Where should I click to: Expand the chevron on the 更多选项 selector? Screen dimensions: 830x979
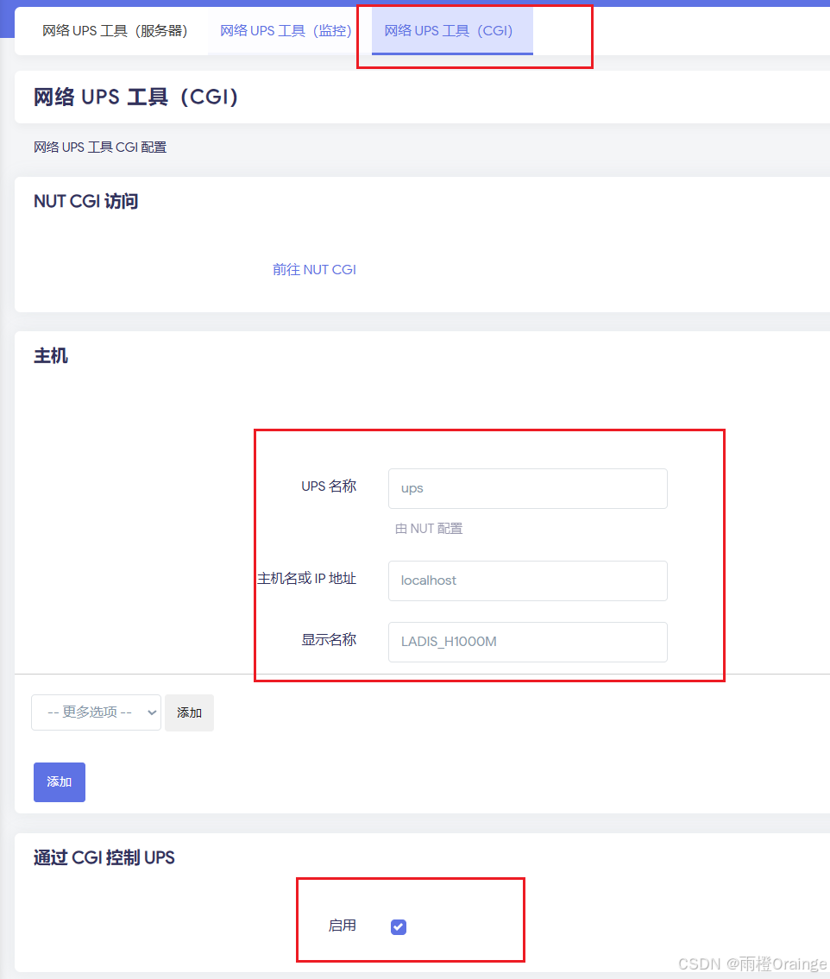click(x=151, y=712)
